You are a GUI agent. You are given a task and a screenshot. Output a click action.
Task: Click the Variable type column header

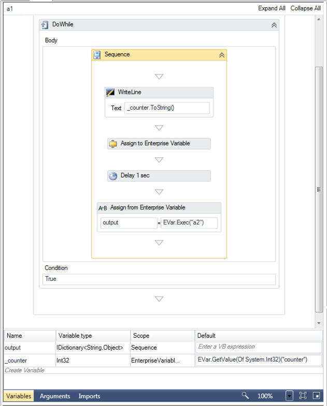(93, 336)
